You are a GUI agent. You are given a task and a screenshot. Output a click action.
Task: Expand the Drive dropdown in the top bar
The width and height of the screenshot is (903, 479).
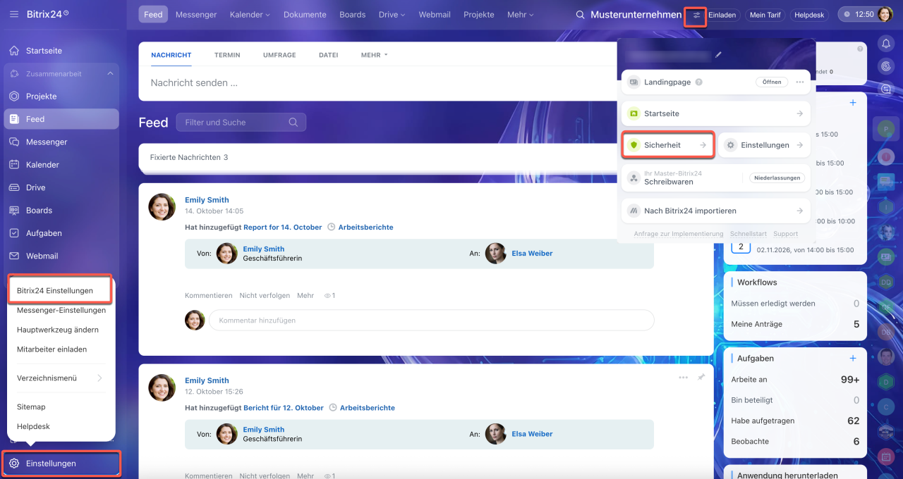point(392,15)
